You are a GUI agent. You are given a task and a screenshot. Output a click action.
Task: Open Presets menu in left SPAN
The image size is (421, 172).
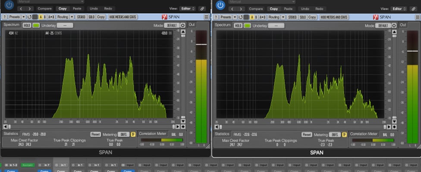(x=15, y=17)
